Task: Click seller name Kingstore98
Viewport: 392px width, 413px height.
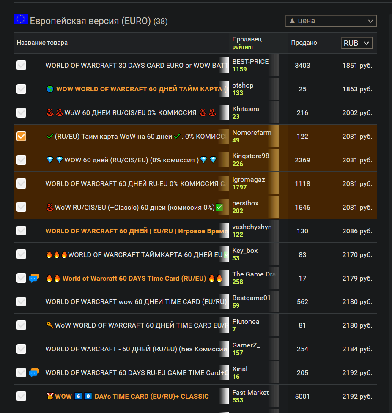Action: point(250,156)
